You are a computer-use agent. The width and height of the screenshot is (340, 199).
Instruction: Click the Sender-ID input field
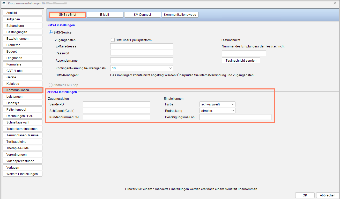click(x=117, y=104)
